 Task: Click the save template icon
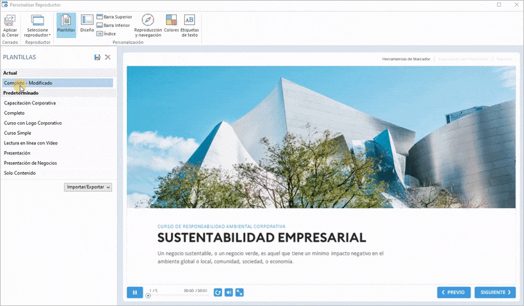pos(97,58)
